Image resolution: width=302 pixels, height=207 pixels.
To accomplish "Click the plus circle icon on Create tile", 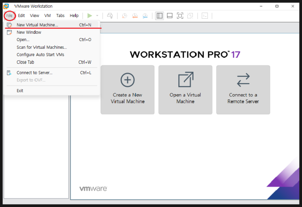I will click(128, 80).
